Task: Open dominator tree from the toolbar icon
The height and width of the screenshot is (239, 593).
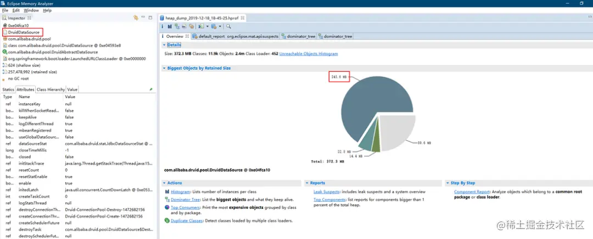Action: click(x=177, y=26)
